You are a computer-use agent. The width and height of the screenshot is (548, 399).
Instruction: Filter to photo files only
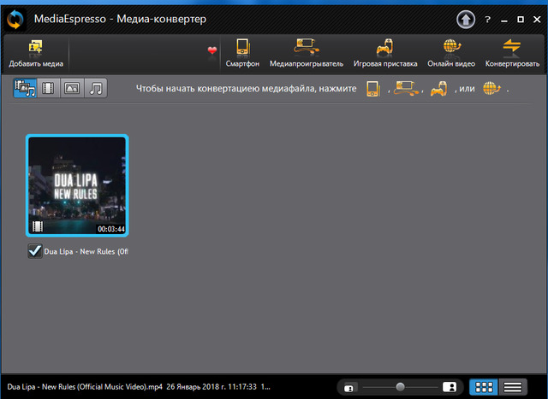[x=72, y=87]
